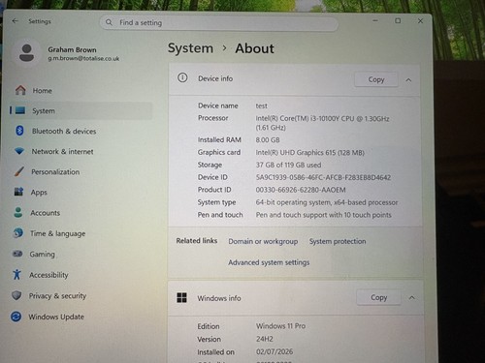Click the System breadcrumb in the title
The image size is (485, 363).
click(x=190, y=48)
